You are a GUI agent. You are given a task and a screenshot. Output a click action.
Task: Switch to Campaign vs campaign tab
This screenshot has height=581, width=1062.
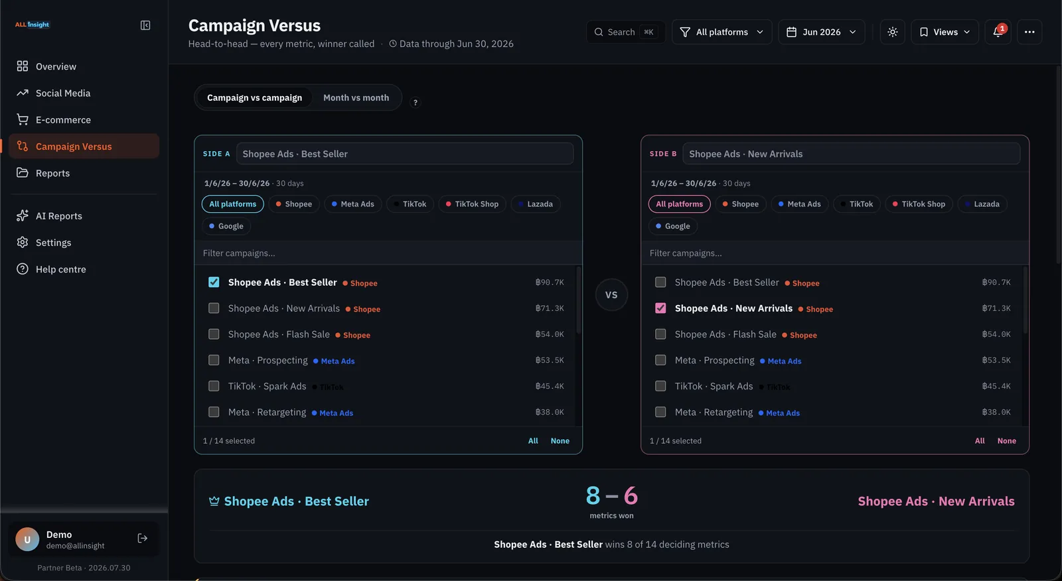tap(254, 97)
